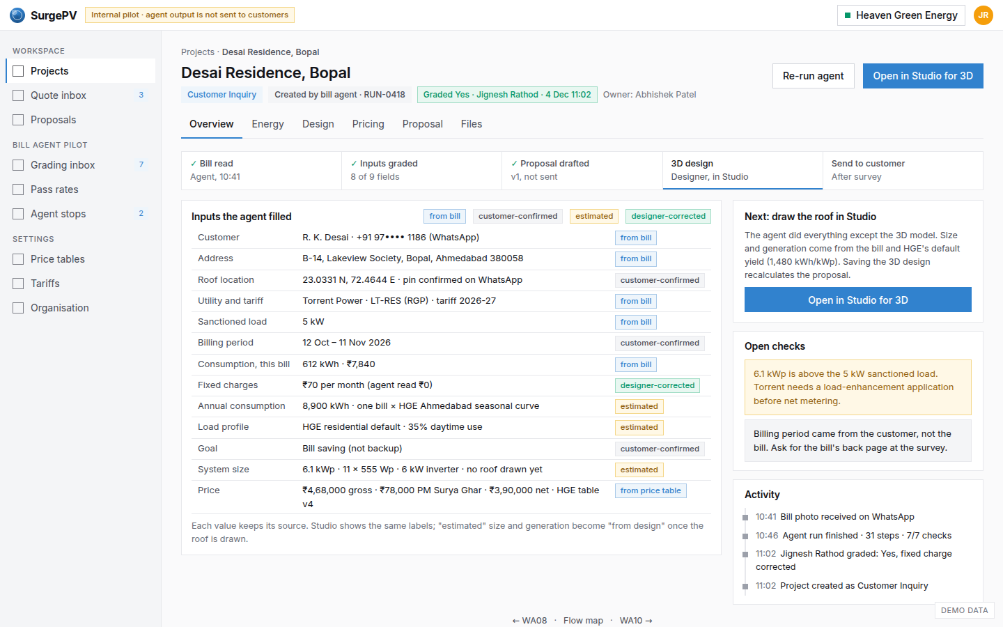Click the Re-run agent button

click(814, 76)
